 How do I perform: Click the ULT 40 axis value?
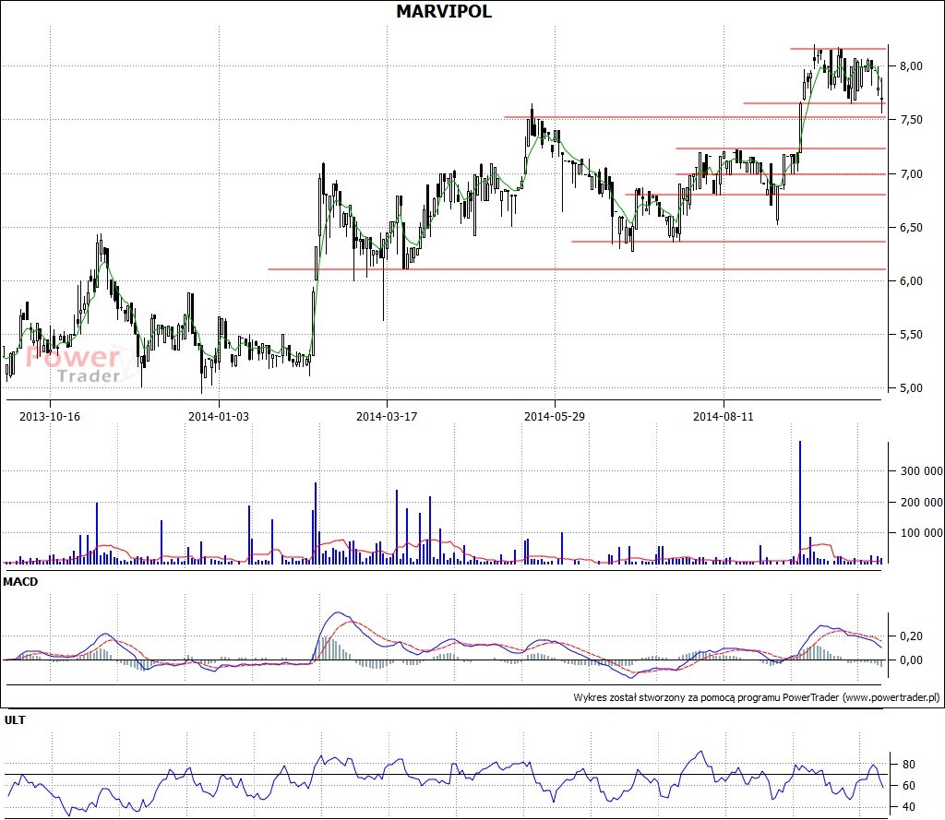[x=909, y=807]
